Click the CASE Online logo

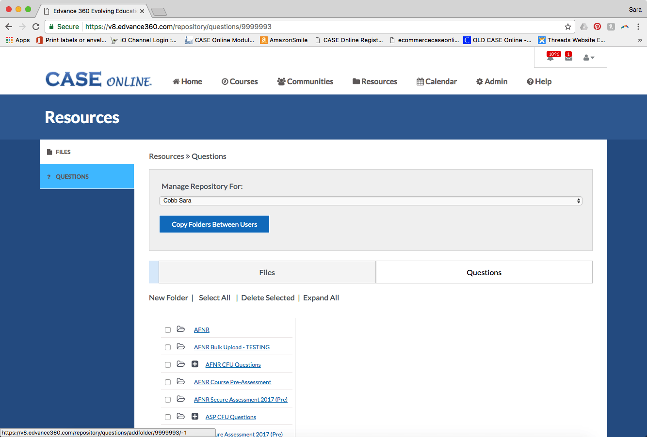pos(98,80)
